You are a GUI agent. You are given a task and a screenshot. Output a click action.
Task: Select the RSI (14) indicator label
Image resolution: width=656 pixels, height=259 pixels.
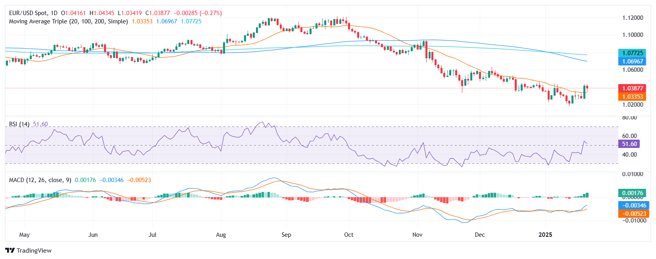coord(19,124)
